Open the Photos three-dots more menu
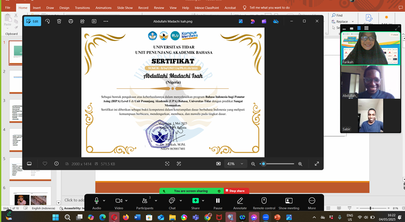This screenshot has height=222, width=405. coord(106,21)
